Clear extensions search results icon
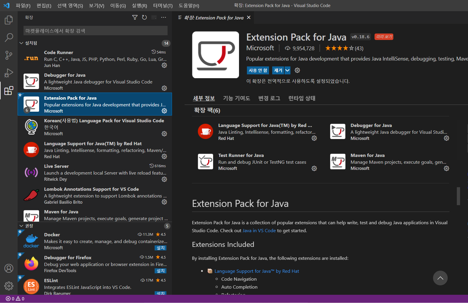The width and height of the screenshot is (468, 303). (154, 17)
